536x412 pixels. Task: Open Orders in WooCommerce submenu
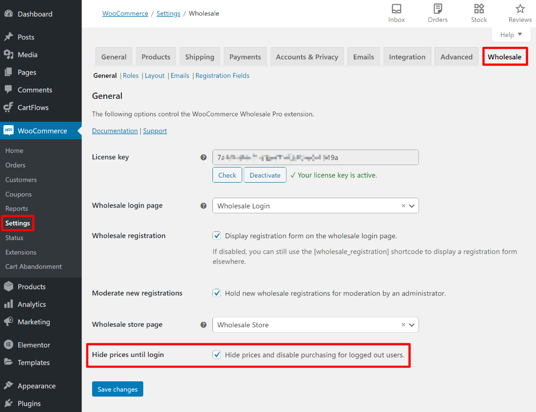tap(16, 165)
